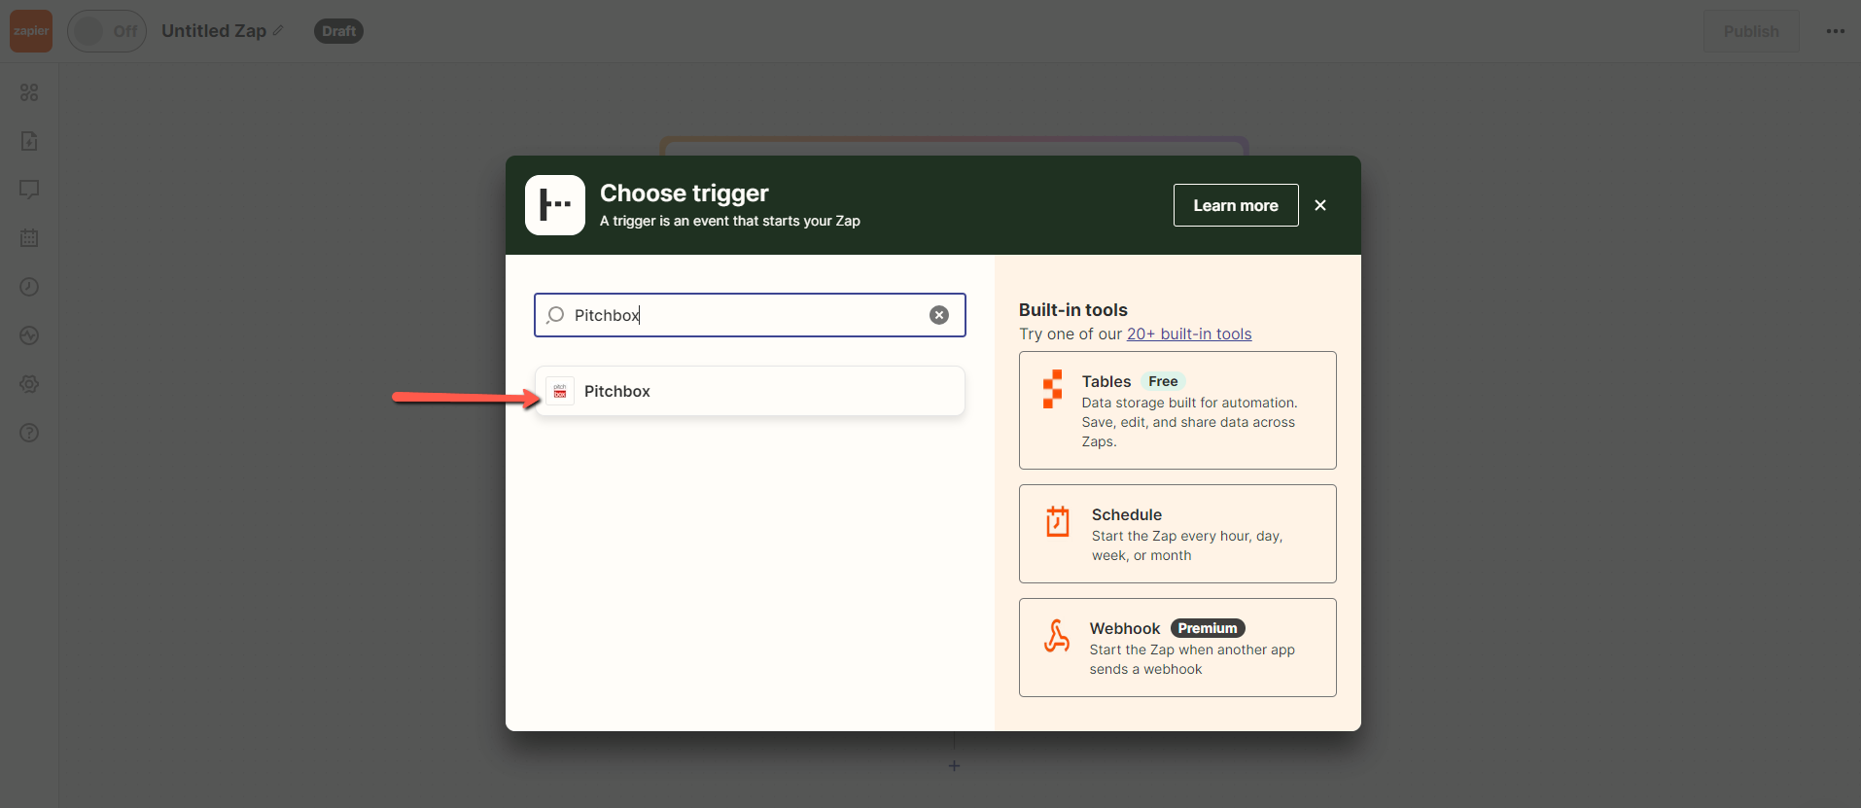Open the settings gear sidebar icon
1861x808 pixels.
click(x=29, y=384)
